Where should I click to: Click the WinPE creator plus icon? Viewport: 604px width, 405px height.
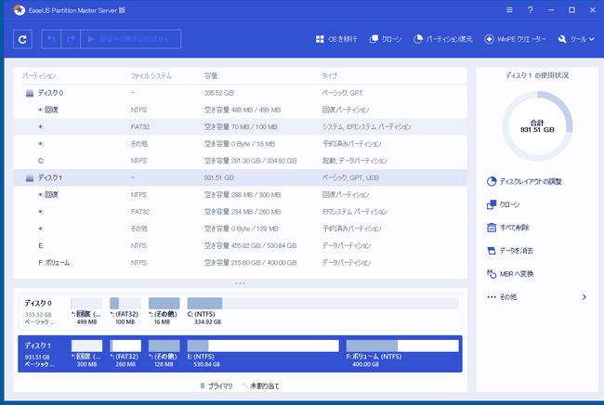click(x=489, y=39)
